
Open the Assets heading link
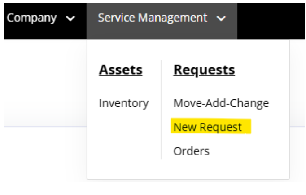(x=121, y=70)
